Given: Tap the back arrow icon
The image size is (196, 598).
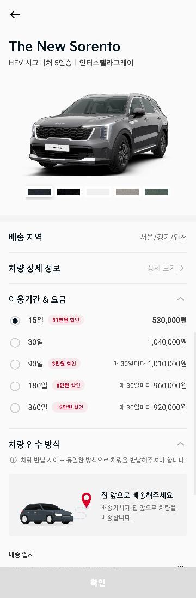Looking at the screenshot, I should coord(15,15).
